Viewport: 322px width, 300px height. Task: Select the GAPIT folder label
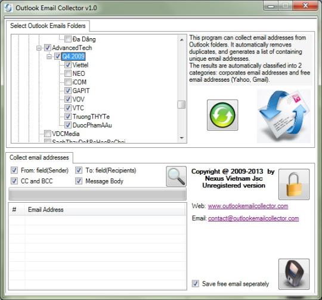[81, 91]
